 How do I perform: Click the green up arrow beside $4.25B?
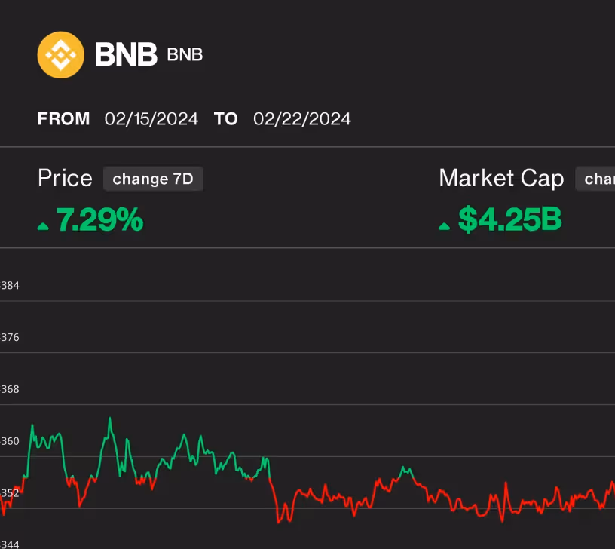point(445,226)
